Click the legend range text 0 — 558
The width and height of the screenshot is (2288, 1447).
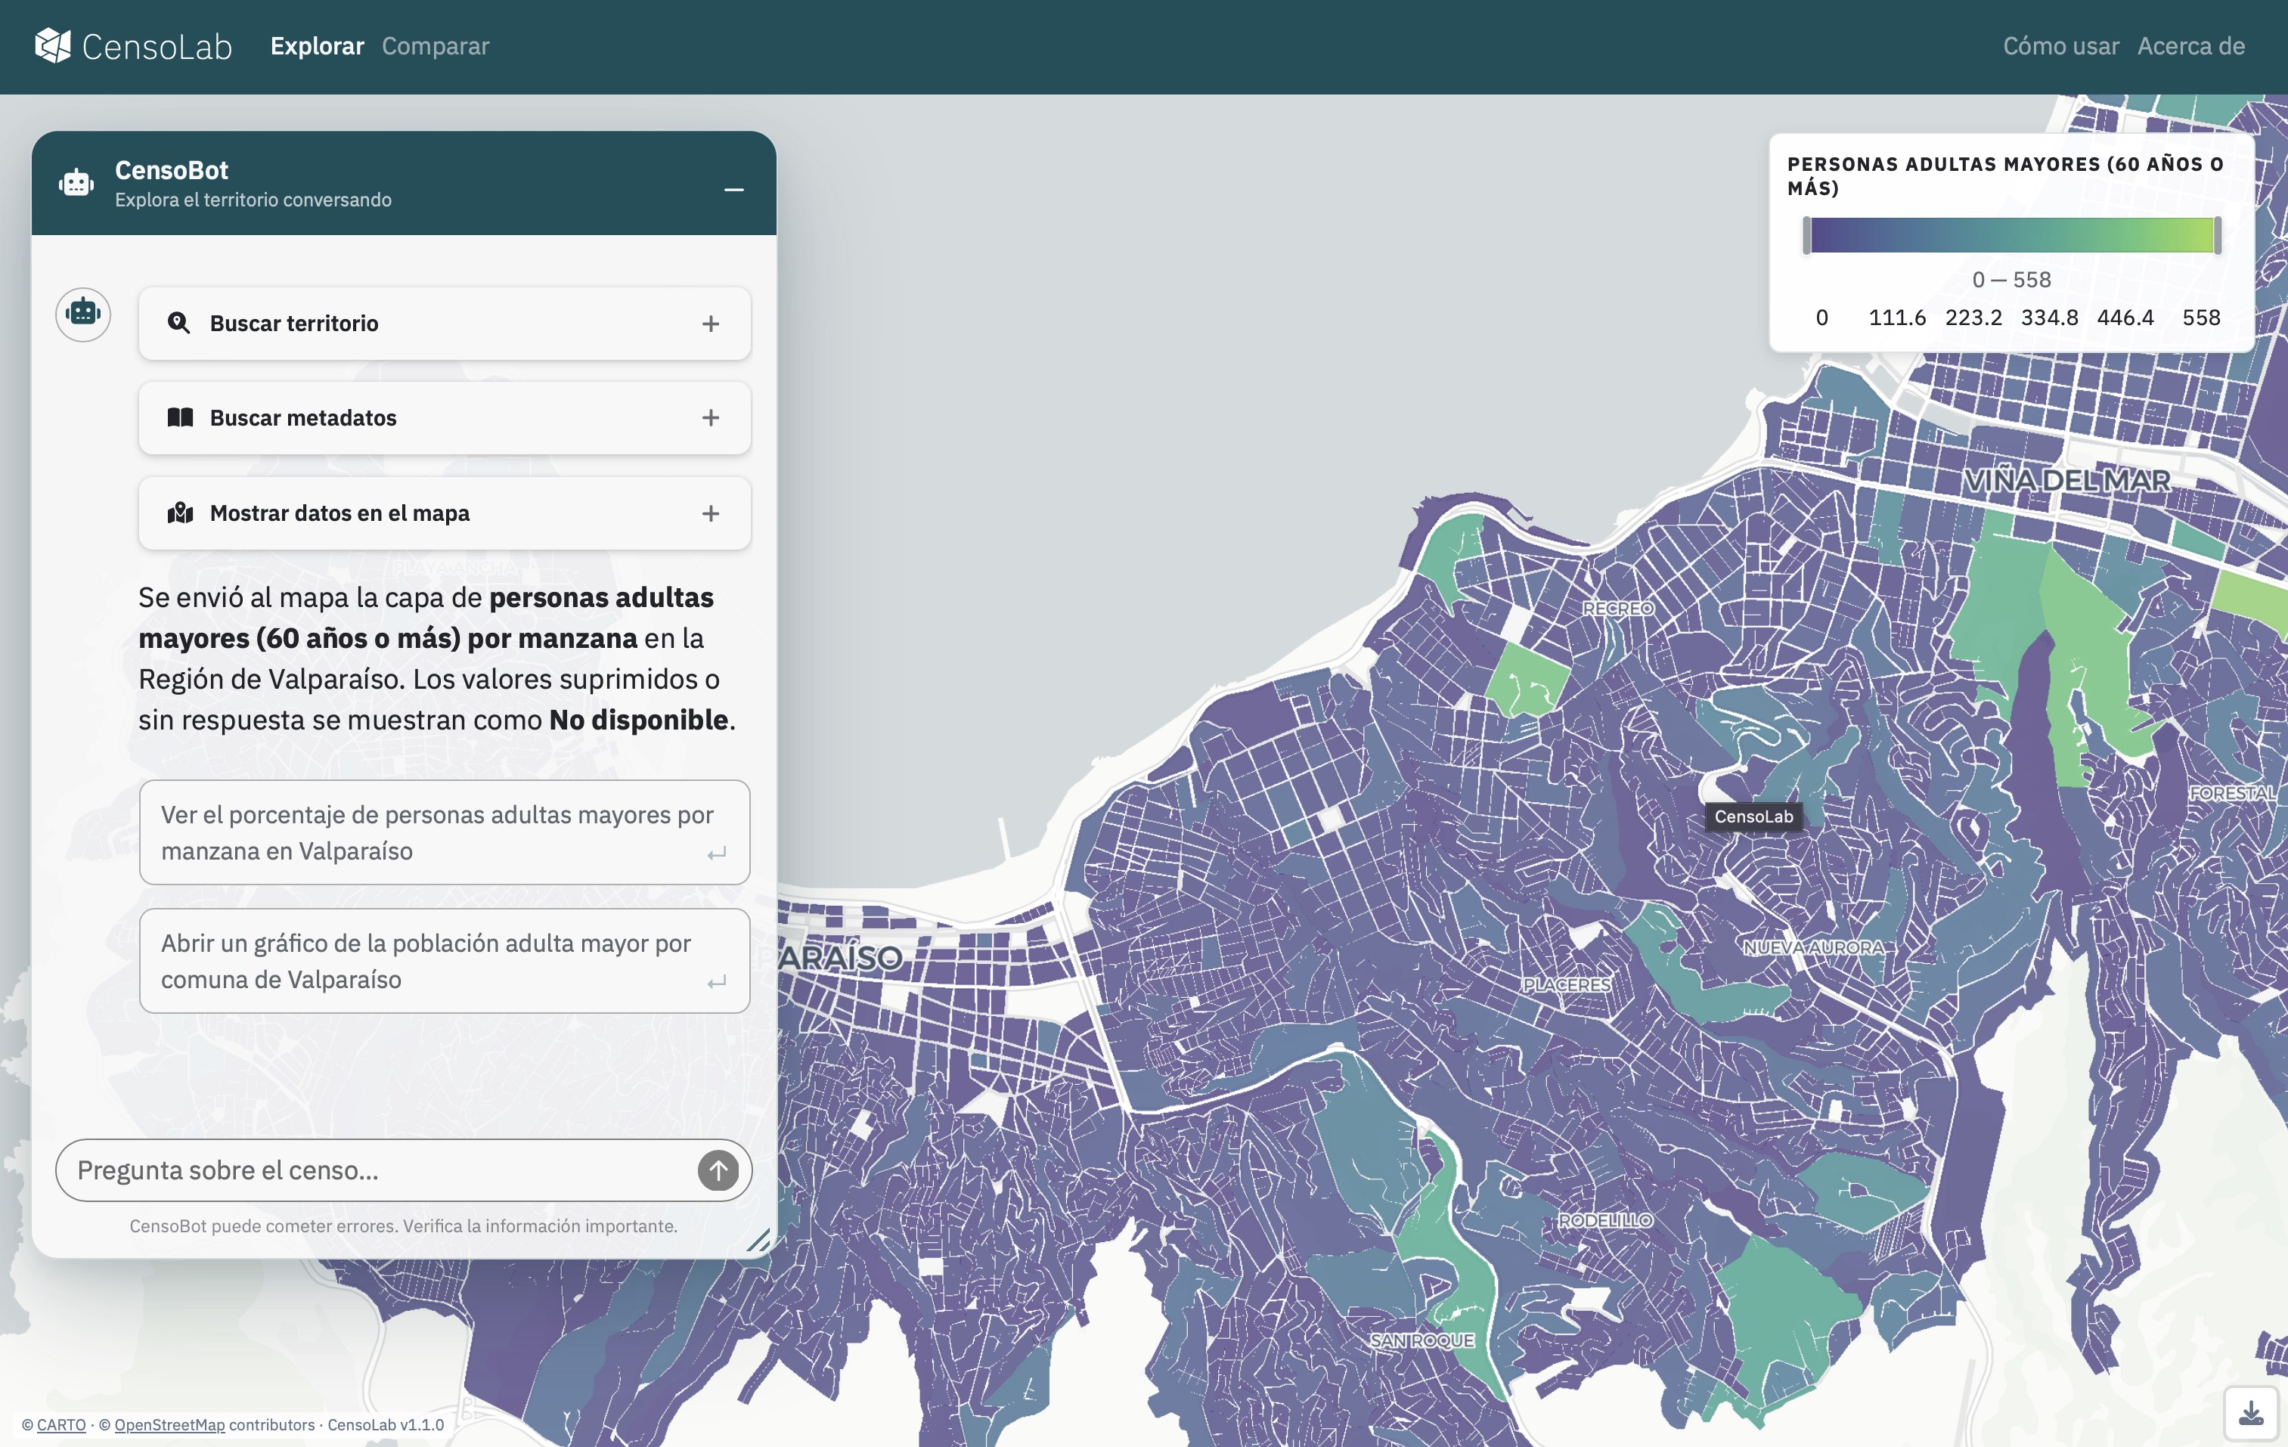(2011, 279)
